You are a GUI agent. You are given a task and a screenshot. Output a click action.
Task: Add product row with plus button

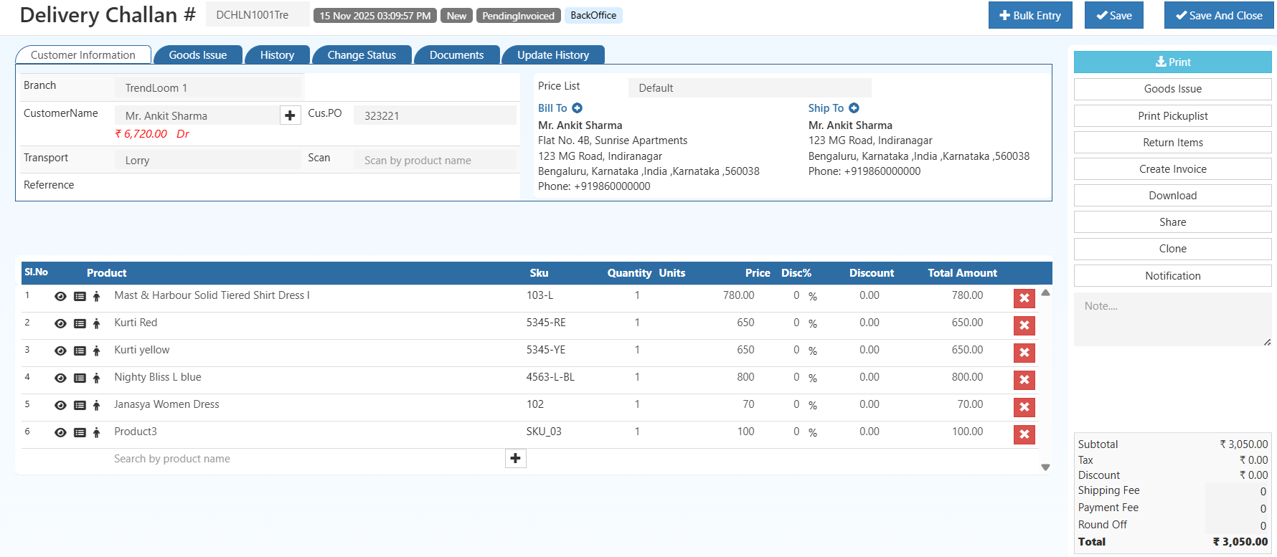click(x=515, y=458)
